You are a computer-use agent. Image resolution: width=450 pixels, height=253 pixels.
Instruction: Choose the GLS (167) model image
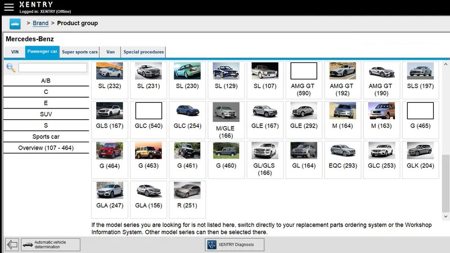click(110, 111)
